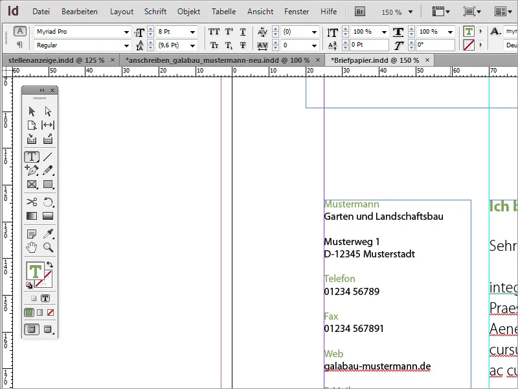Screen dimensions: 518x389
Task: Toggle Superscript formatting
Action: click(229, 32)
